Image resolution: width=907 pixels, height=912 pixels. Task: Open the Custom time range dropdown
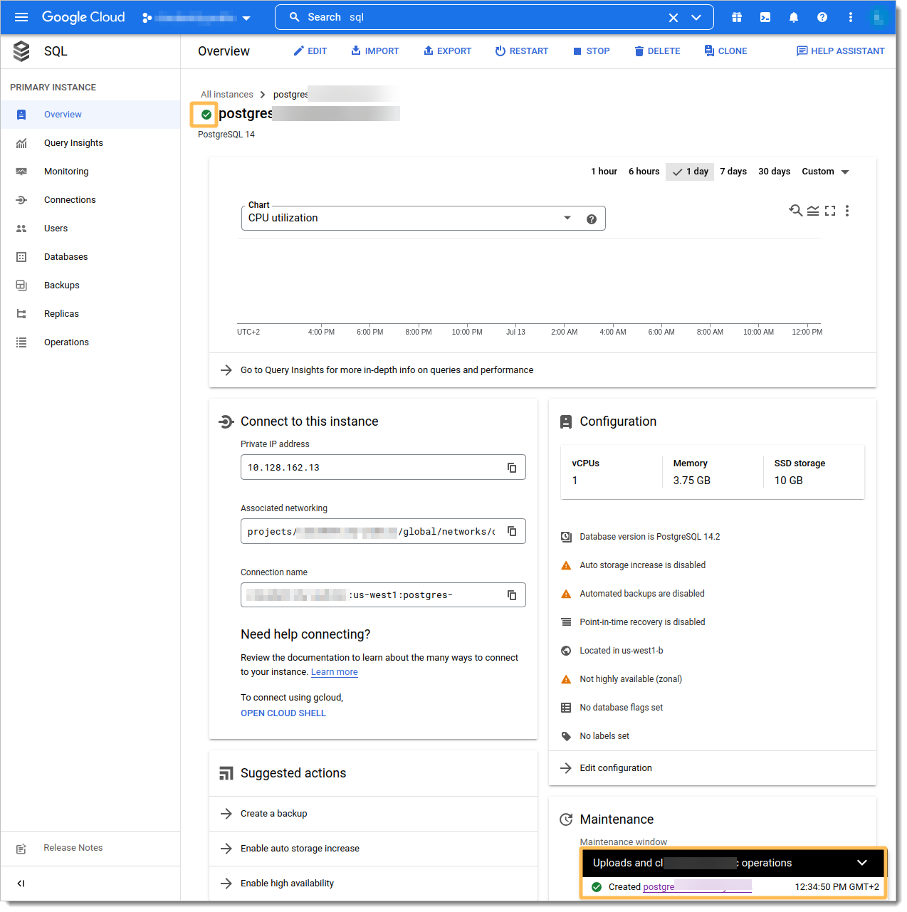825,172
